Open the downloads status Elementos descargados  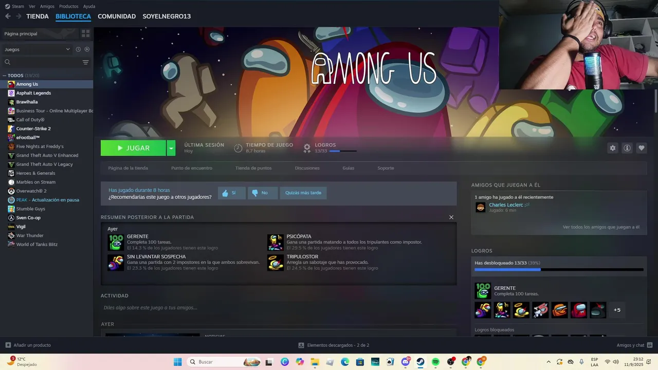[334, 345]
